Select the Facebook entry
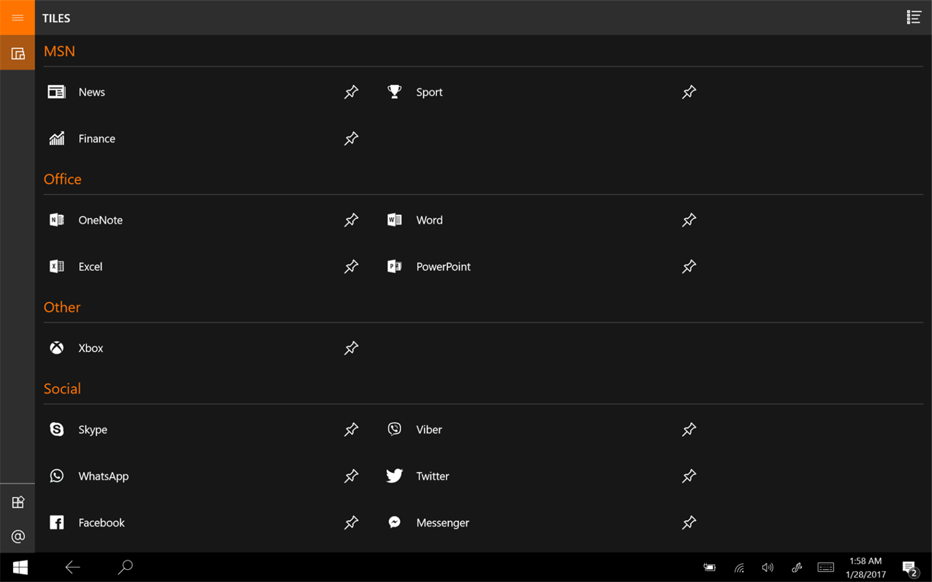The width and height of the screenshot is (932, 582). (x=101, y=522)
